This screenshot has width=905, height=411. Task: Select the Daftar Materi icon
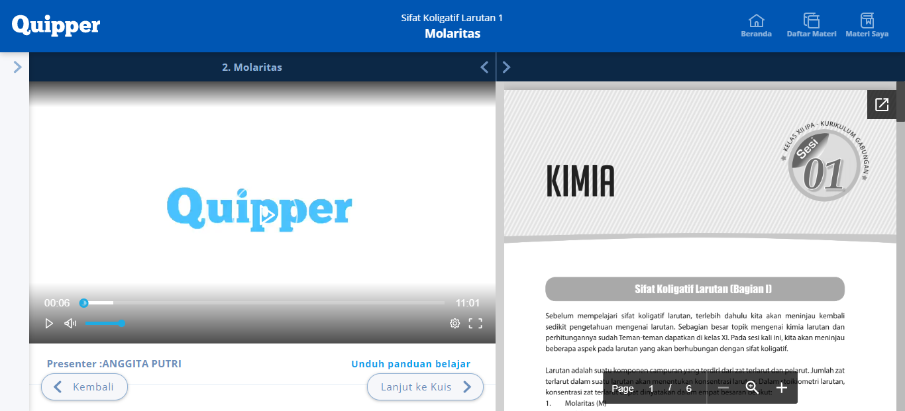pos(811,21)
